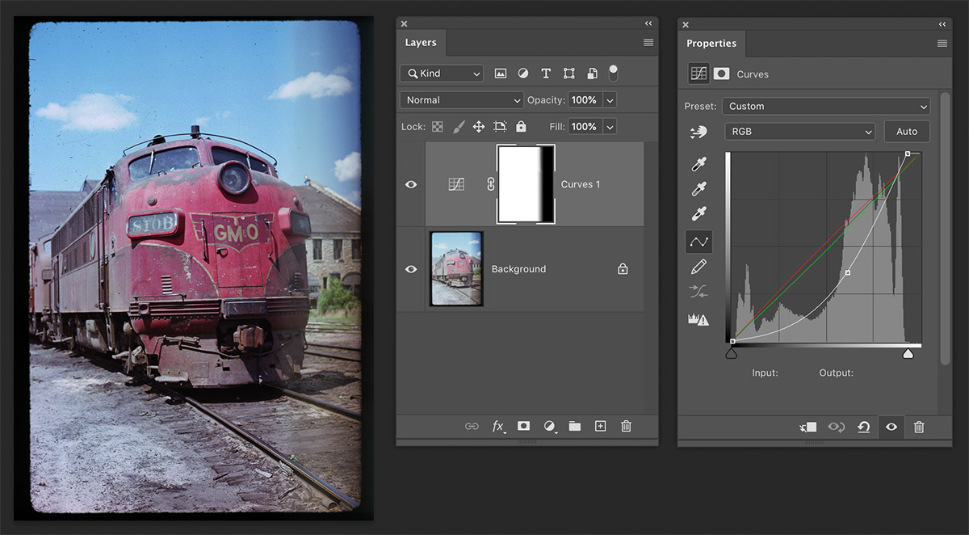Click the Auto button in Curves
Viewport: 969px width, 535px height.
907,131
